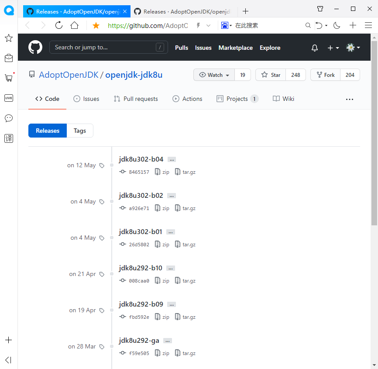The width and height of the screenshot is (378, 369).
Task: Expand the jdk8u302-b04 ellipsis details
Action: pos(172,160)
